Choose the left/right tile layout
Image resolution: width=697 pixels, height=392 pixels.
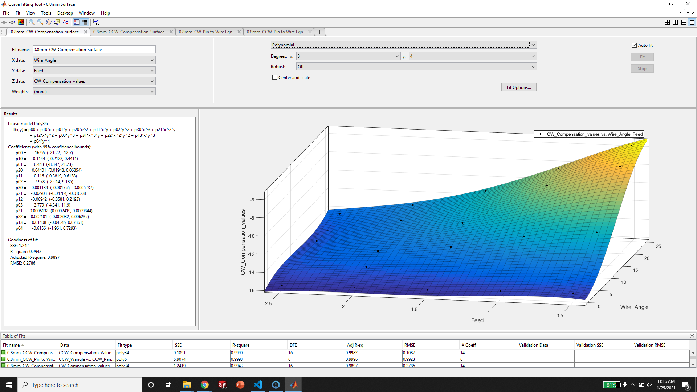(675, 22)
